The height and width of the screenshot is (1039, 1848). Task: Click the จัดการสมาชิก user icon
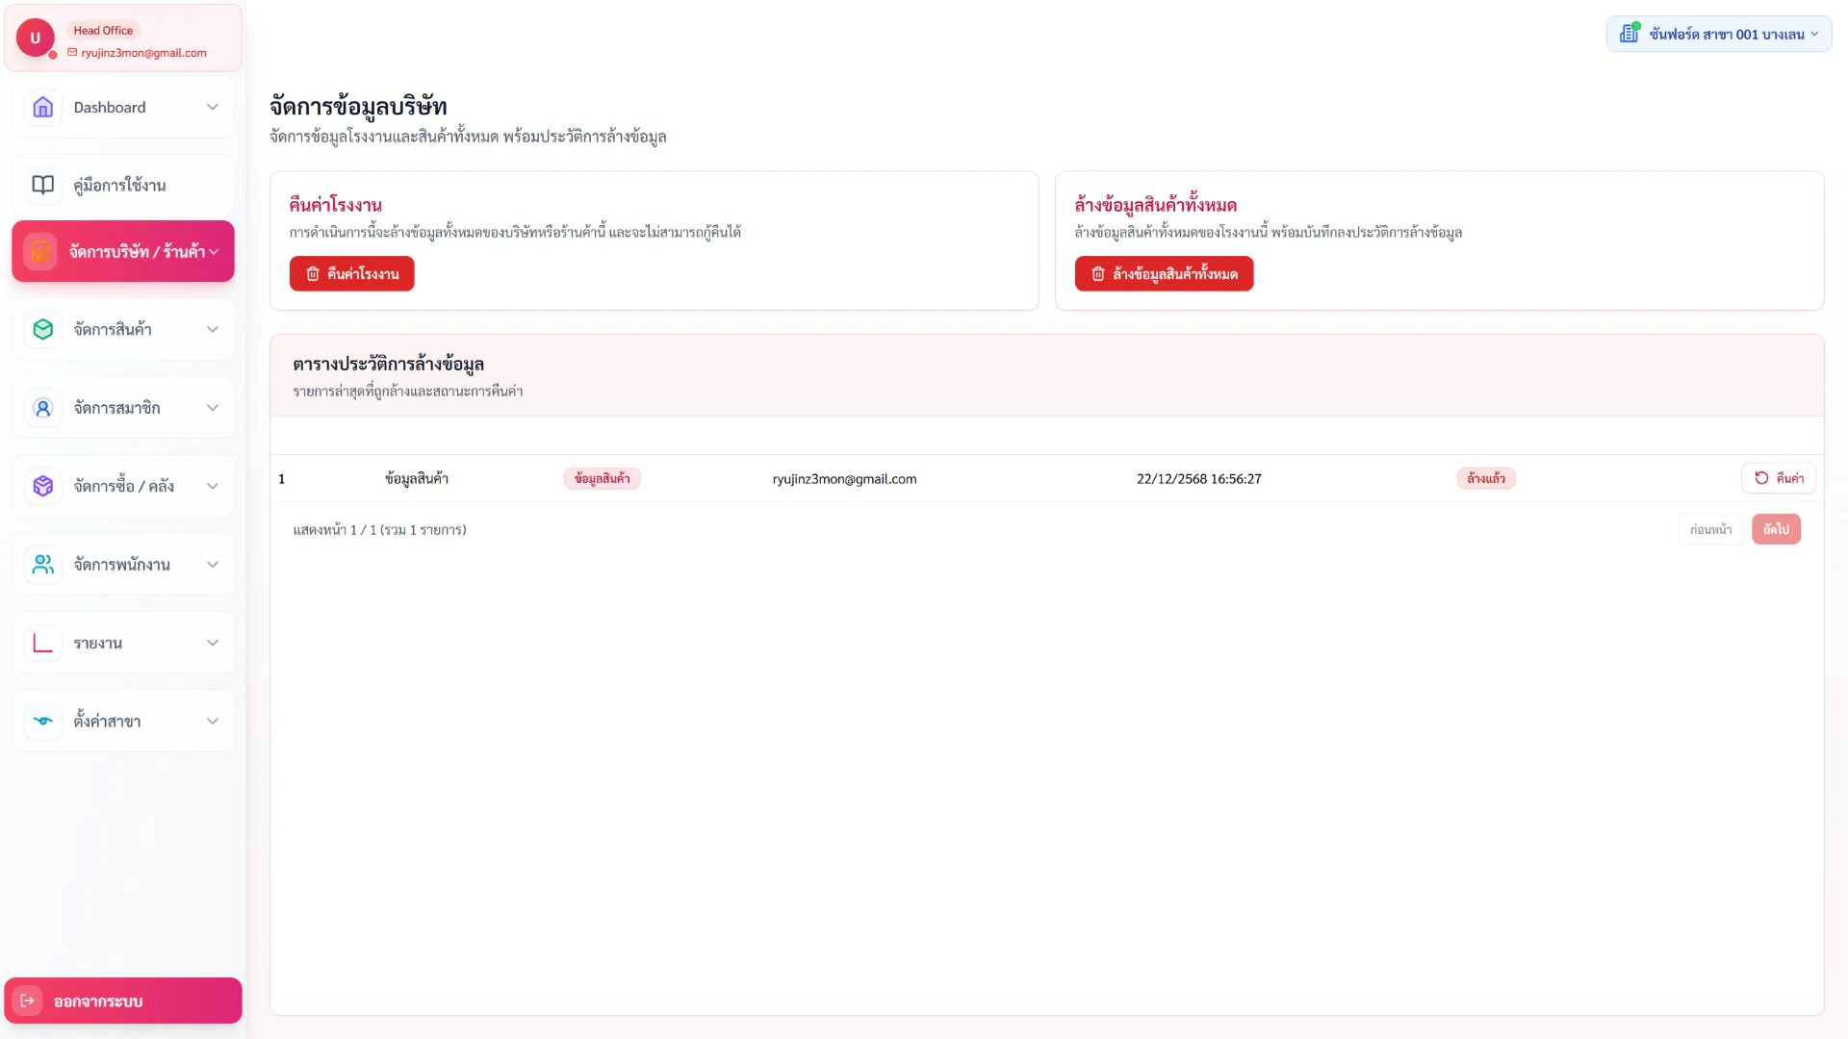pyautogui.click(x=42, y=408)
